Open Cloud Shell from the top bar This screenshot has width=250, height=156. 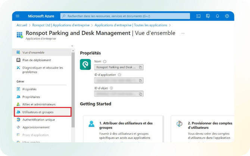pos(199,16)
